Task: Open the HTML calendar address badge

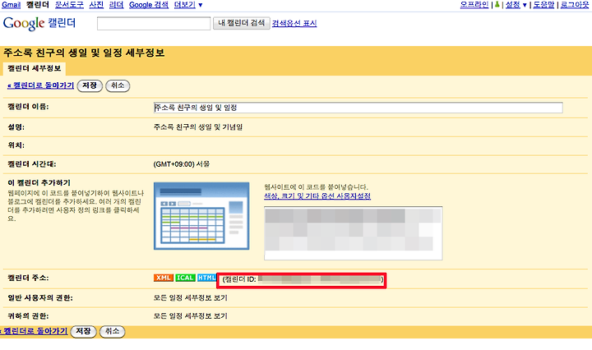Action: pos(206,278)
